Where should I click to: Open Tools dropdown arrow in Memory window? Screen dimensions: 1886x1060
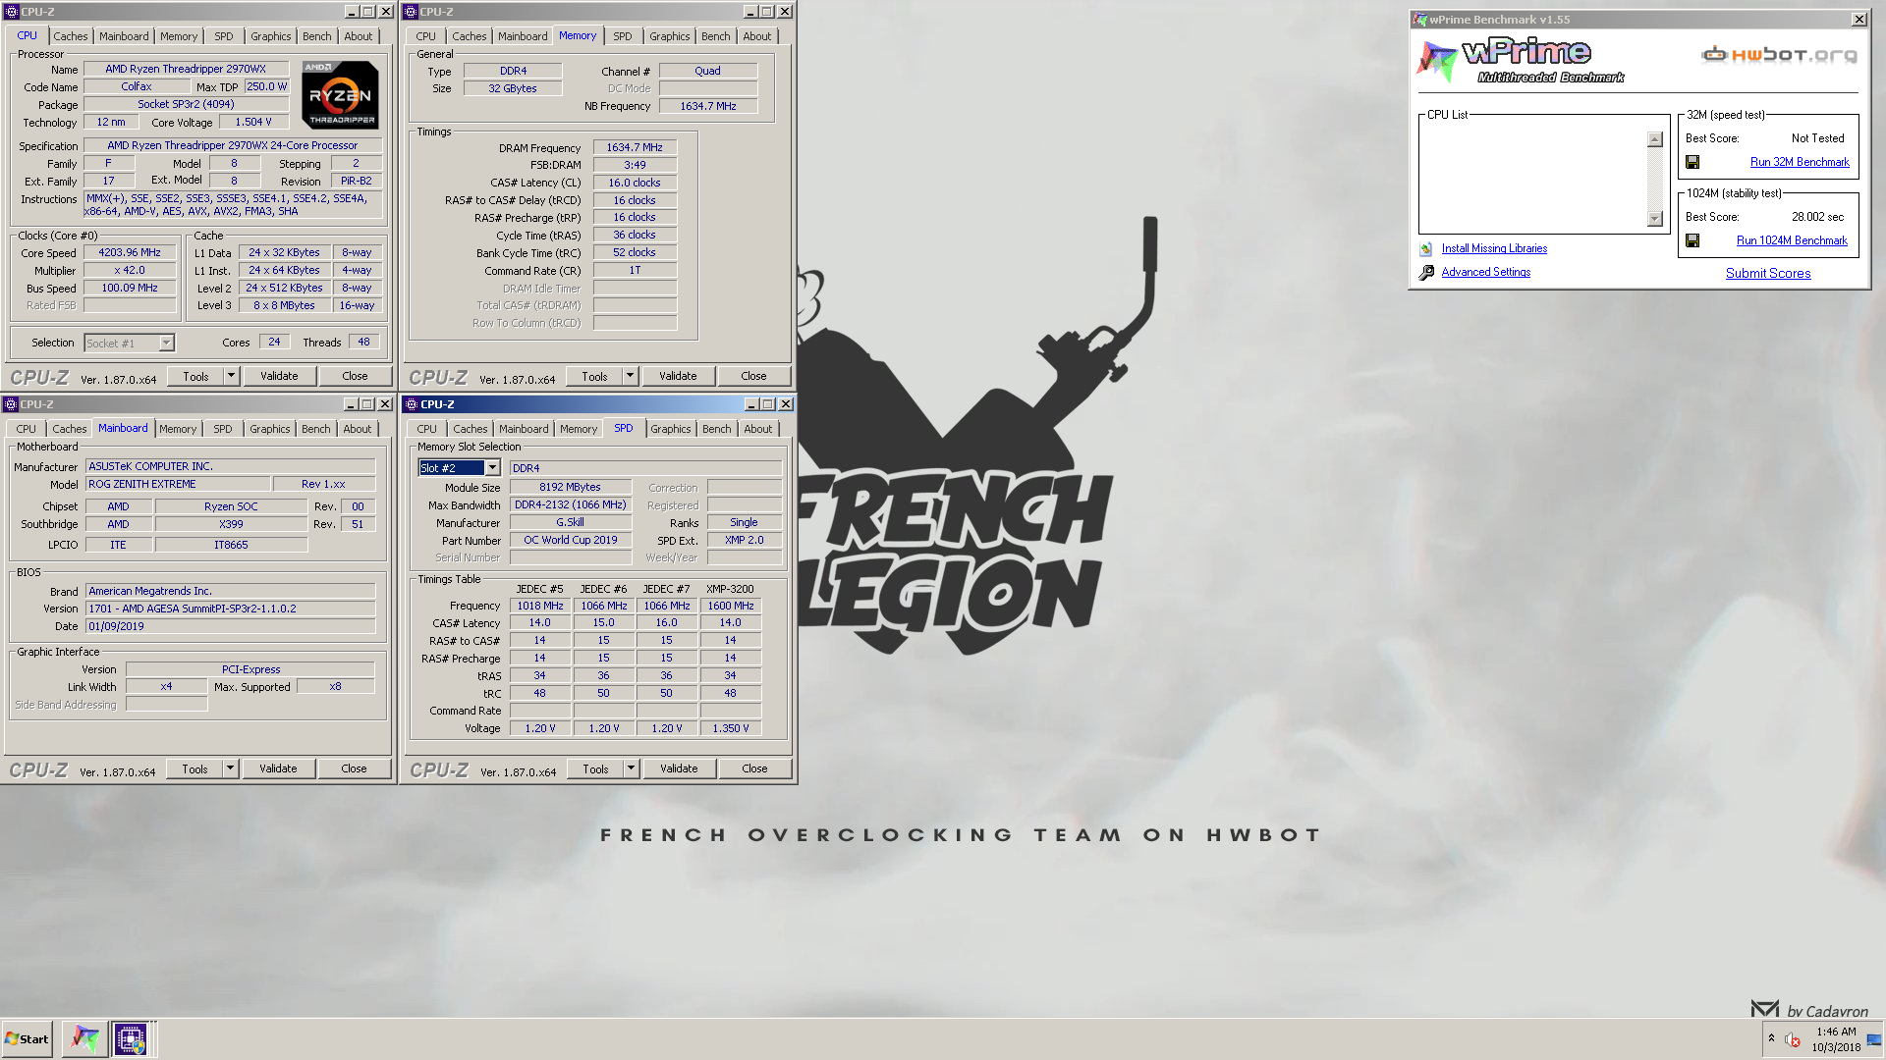631,376
